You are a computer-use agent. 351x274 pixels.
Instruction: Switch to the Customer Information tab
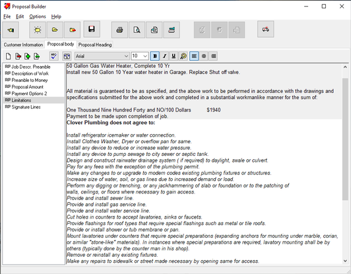(23, 45)
